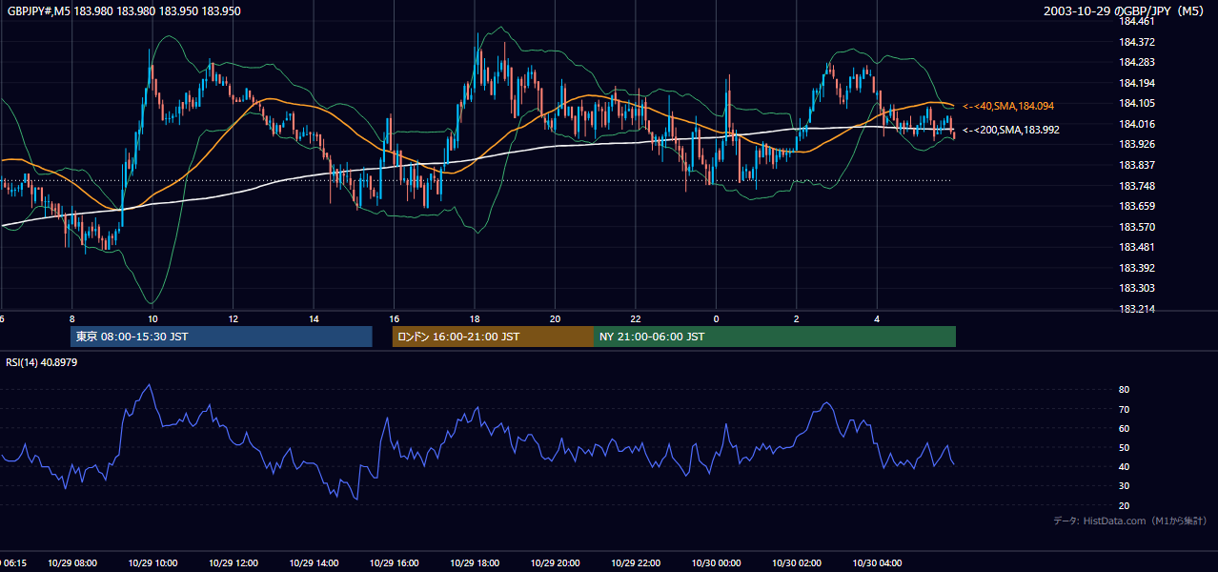
Task: Click hour tick 14 below the price chart
Action: (314, 318)
